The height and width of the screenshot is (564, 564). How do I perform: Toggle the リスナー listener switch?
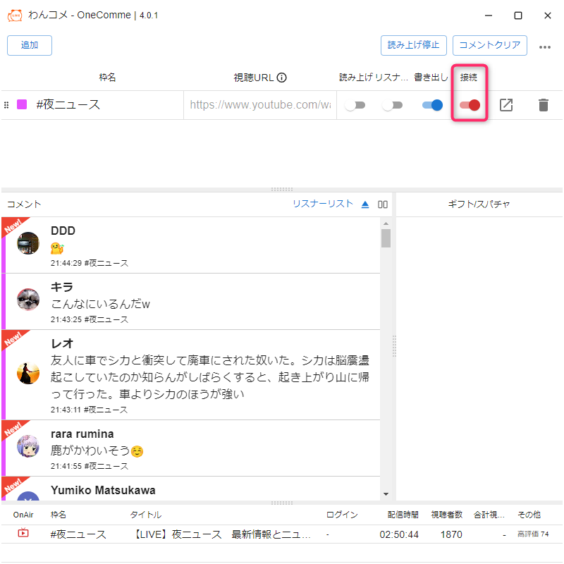(392, 105)
